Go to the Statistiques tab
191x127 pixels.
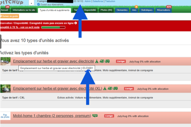[147, 10]
